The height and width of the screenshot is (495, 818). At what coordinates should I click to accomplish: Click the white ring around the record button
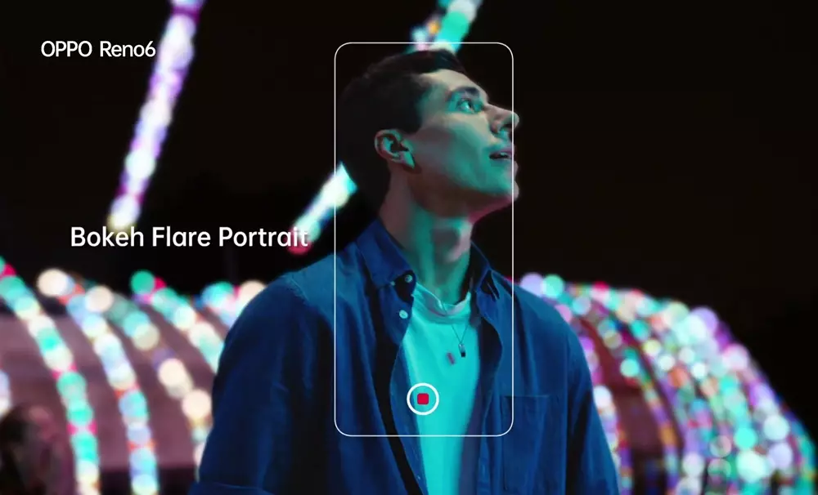(423, 386)
